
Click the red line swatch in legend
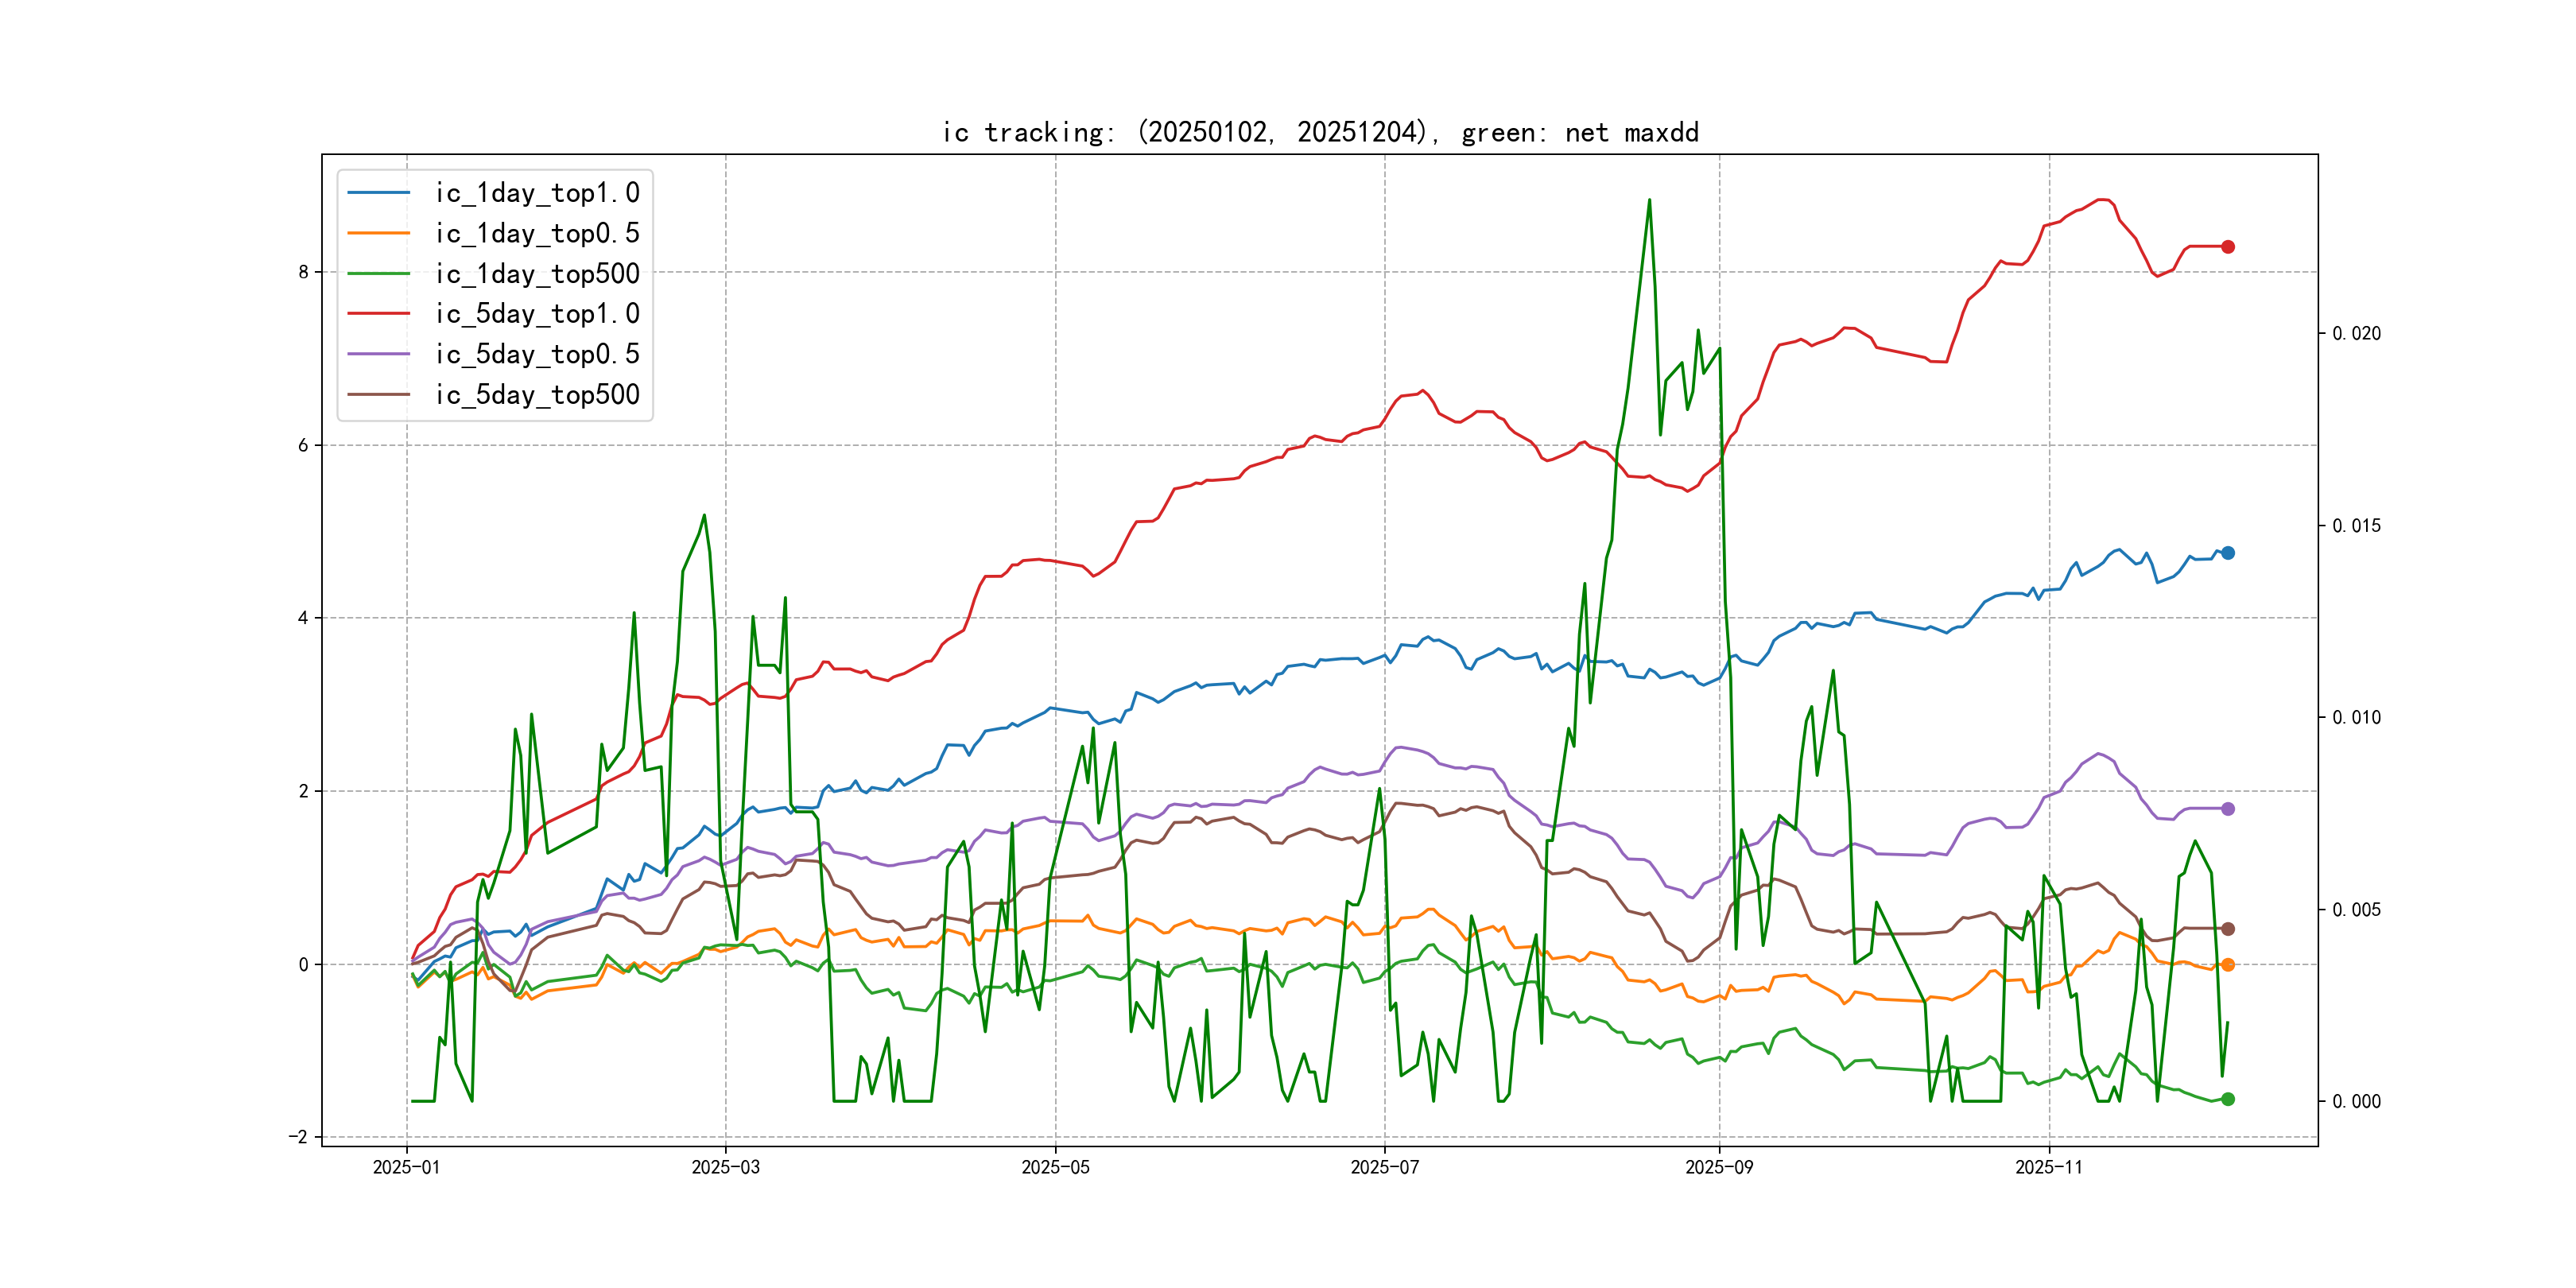point(378,314)
